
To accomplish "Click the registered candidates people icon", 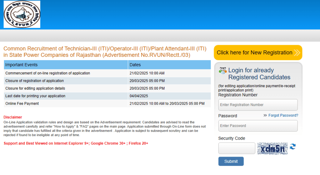I will click(222, 70).
